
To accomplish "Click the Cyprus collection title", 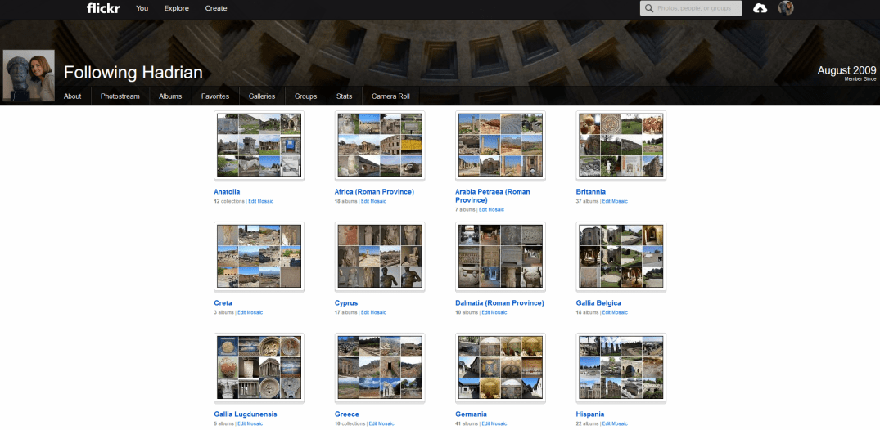I will coord(346,303).
